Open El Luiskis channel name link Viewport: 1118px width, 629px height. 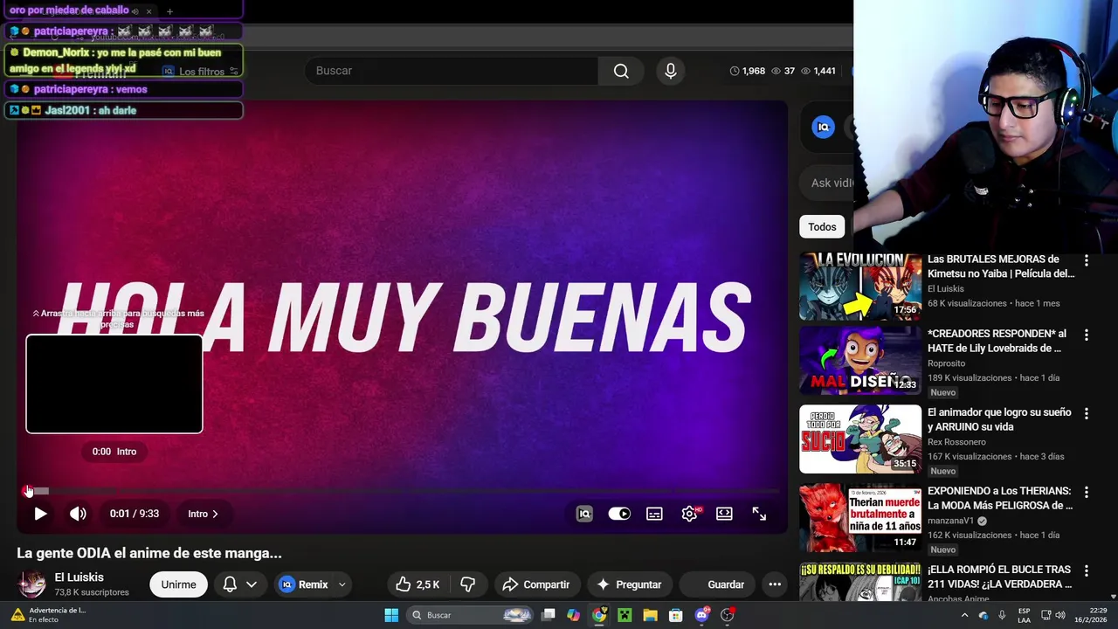79,577
